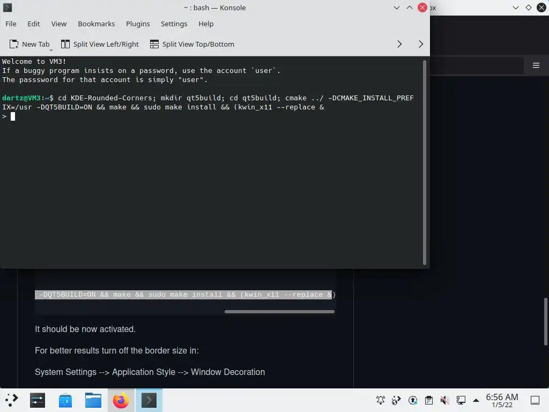The image size is (549, 412).
Task: Click the text 'It should be now activated.'
Action: click(85, 329)
